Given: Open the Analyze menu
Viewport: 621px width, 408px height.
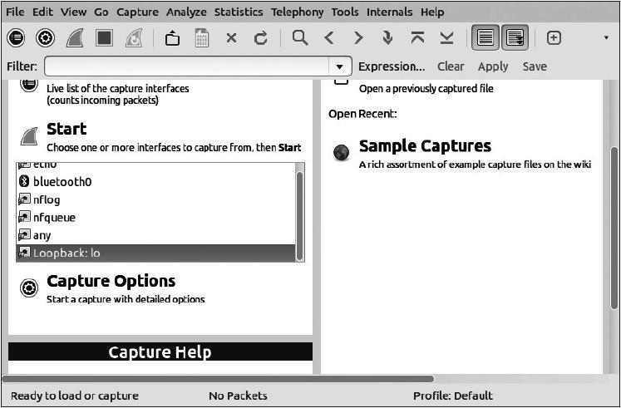Looking at the screenshot, I should (186, 12).
